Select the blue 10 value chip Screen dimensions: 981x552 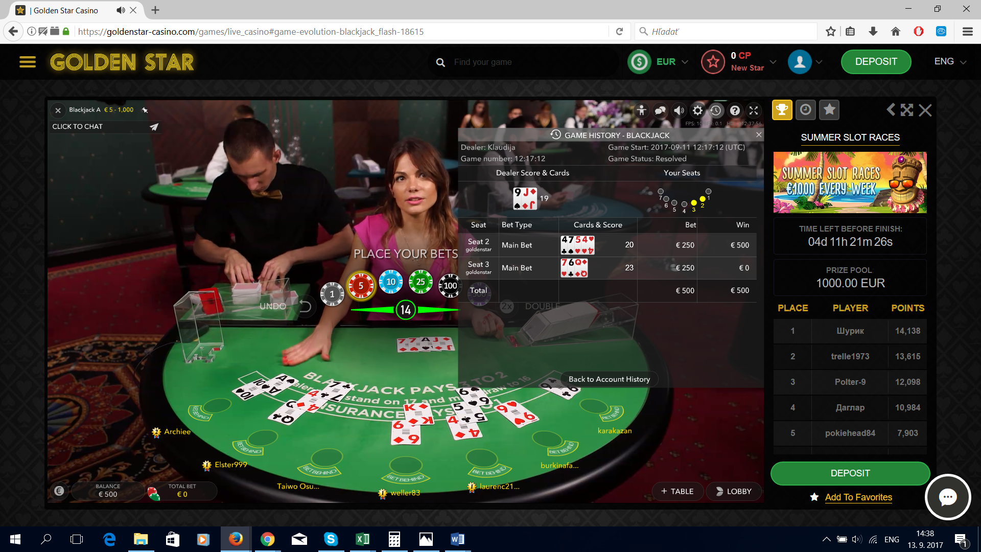point(391,282)
